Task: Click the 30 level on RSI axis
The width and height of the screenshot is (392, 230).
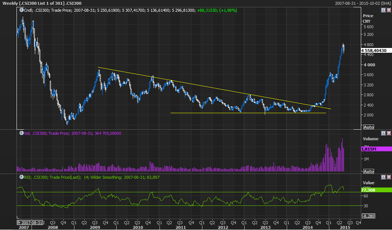Action: click(366, 206)
